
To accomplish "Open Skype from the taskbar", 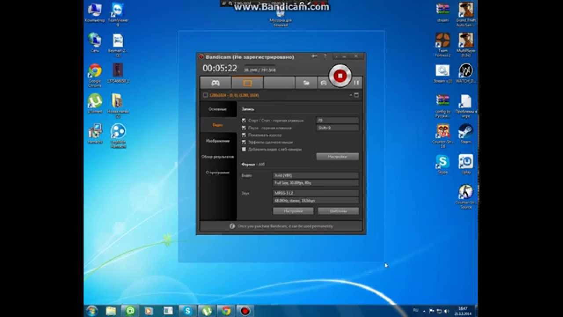I will [x=188, y=311].
